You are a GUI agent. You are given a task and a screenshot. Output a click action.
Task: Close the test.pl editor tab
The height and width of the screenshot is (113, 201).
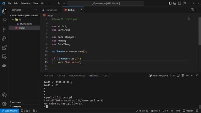81,10
